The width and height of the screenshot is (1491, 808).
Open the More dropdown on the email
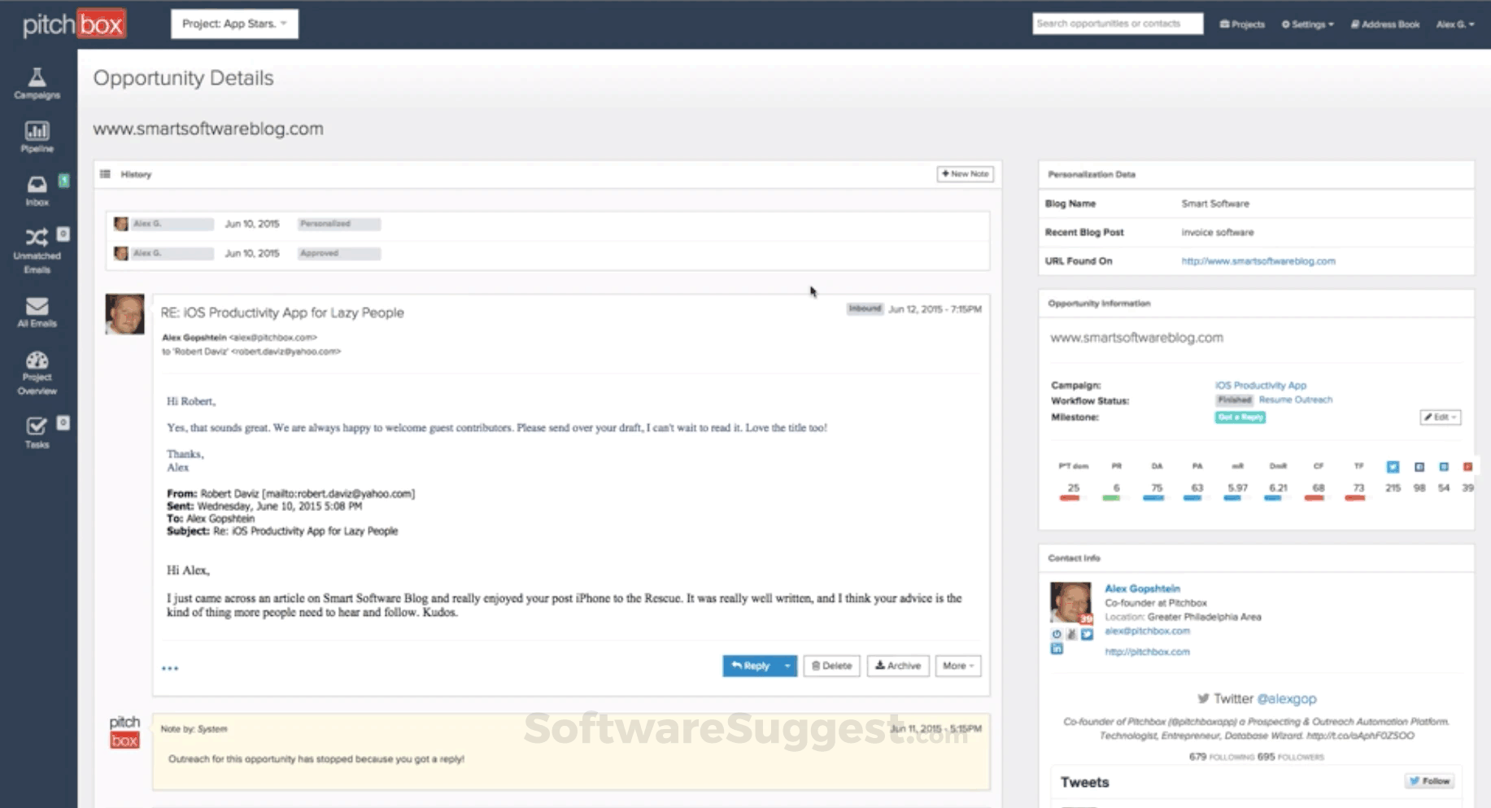click(x=957, y=666)
